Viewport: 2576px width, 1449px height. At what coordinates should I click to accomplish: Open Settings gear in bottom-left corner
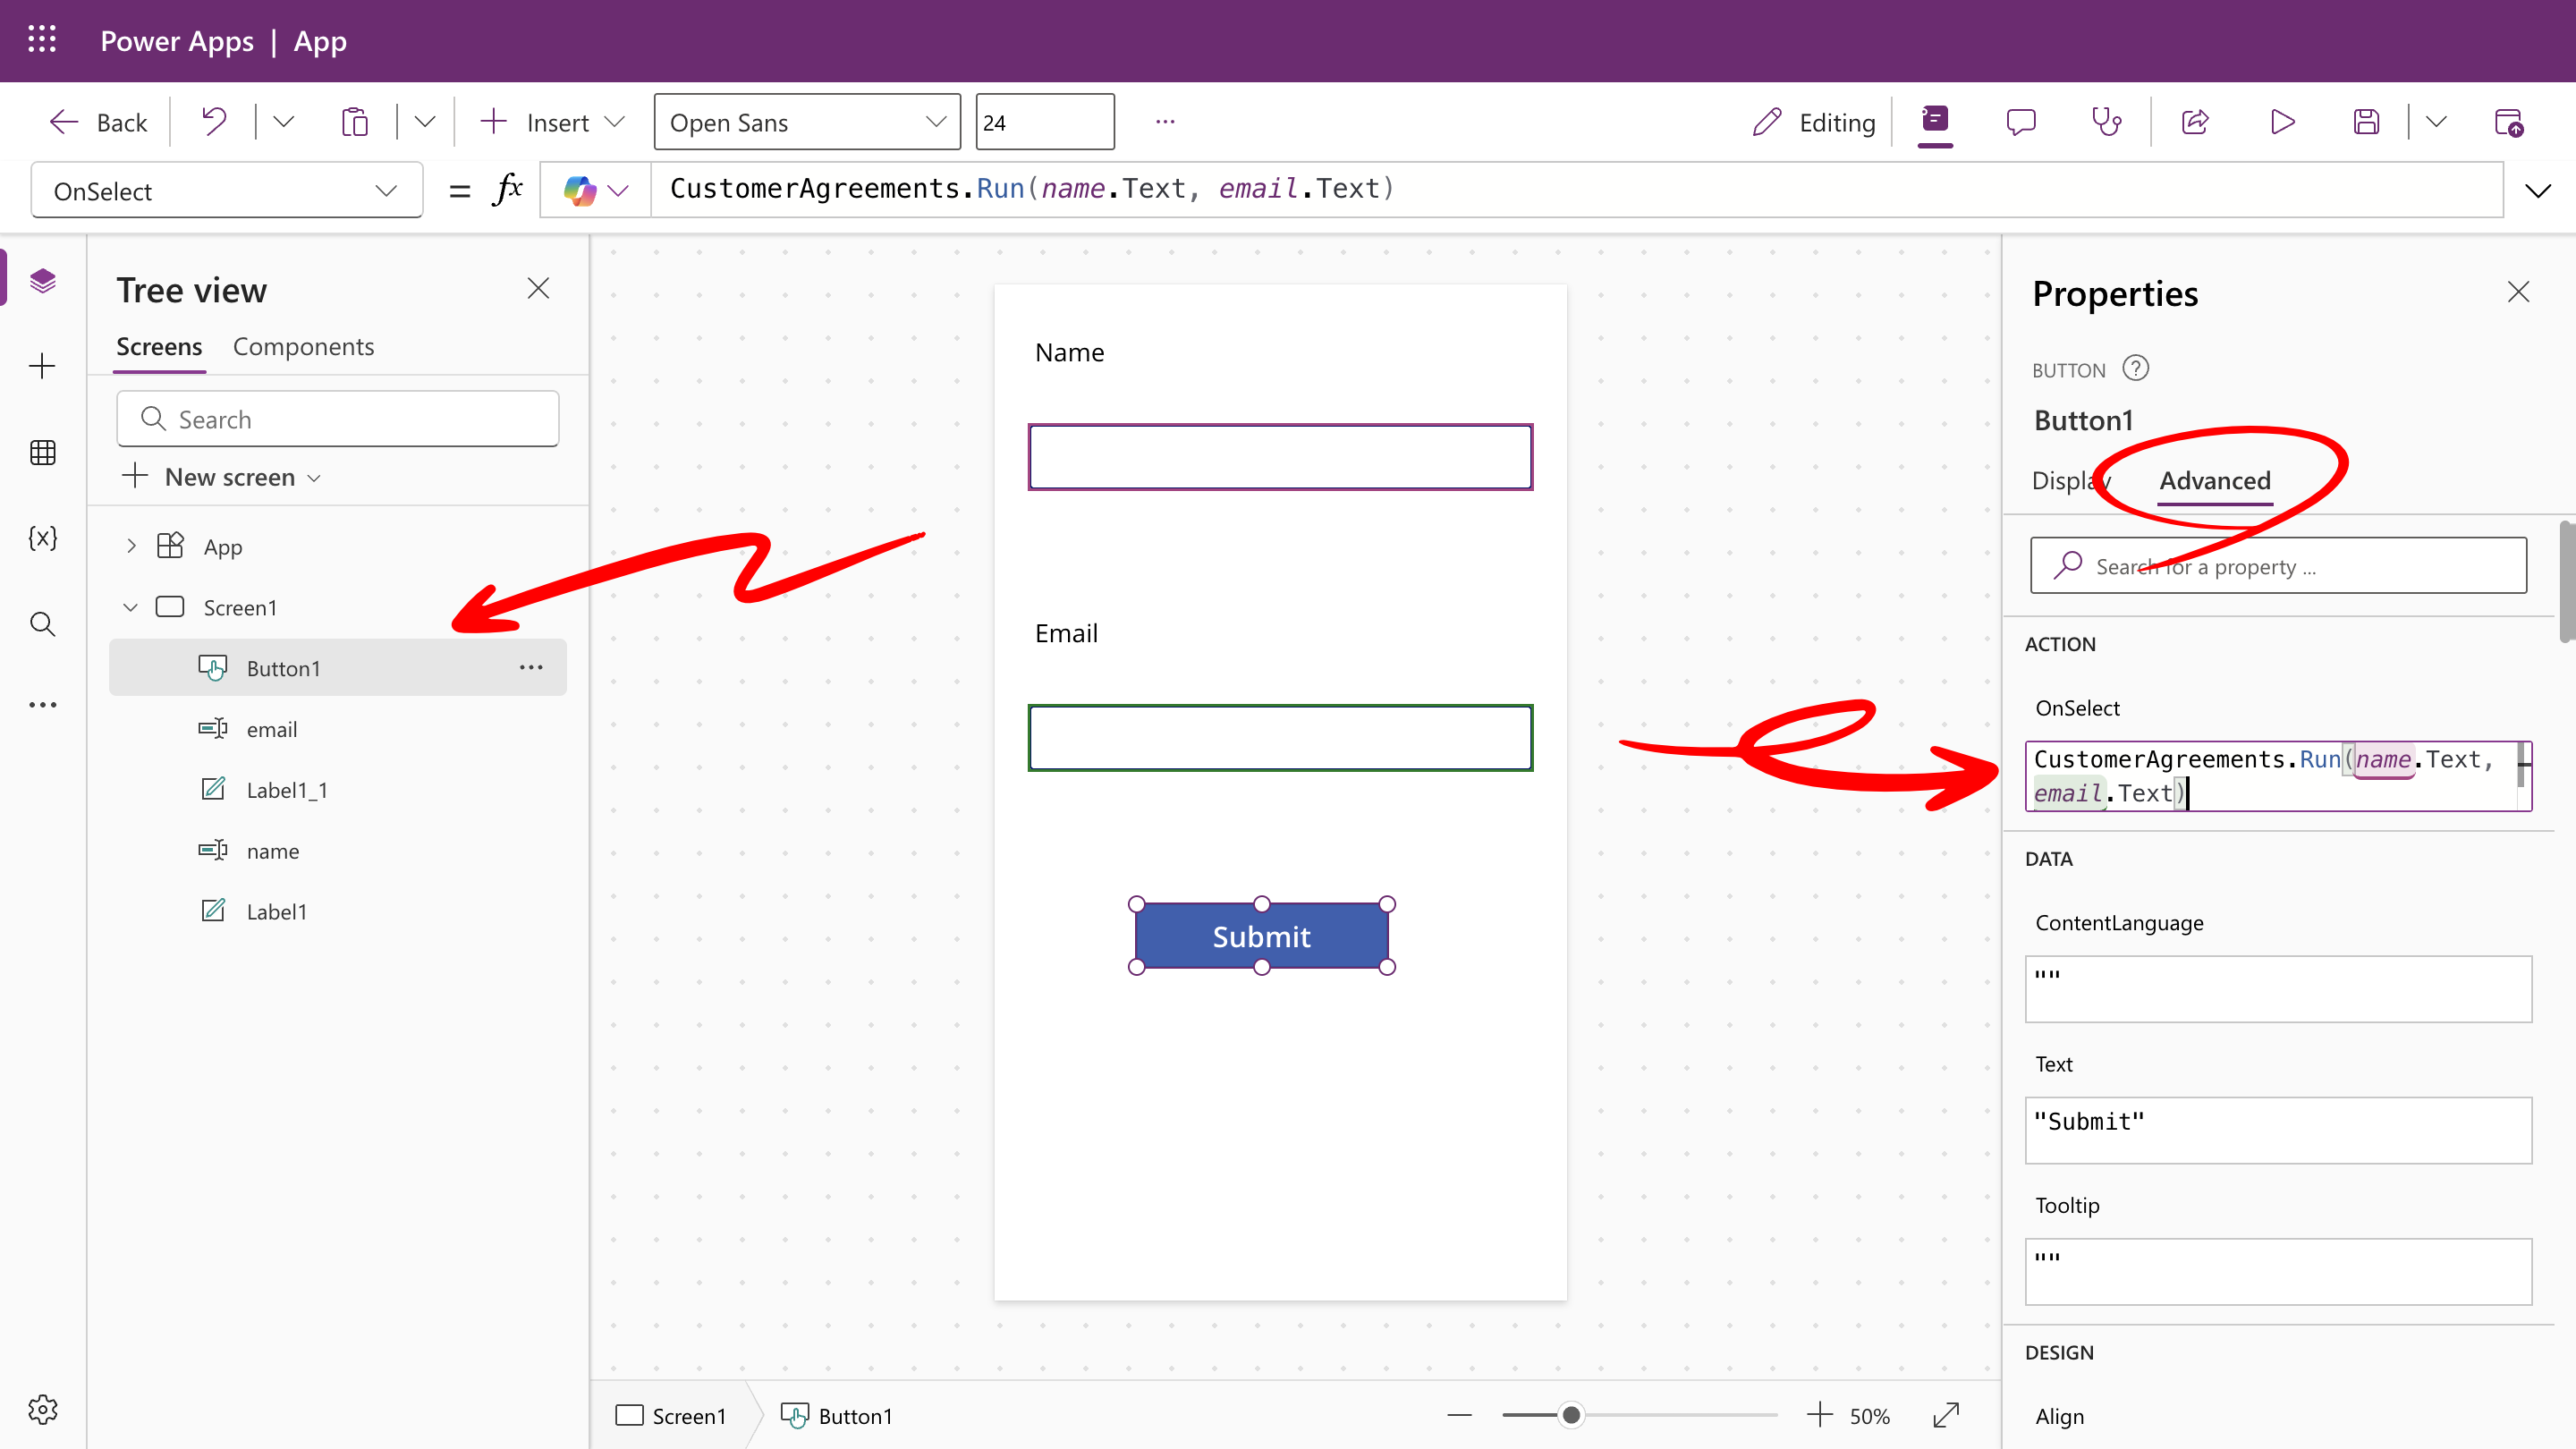coord(43,1409)
